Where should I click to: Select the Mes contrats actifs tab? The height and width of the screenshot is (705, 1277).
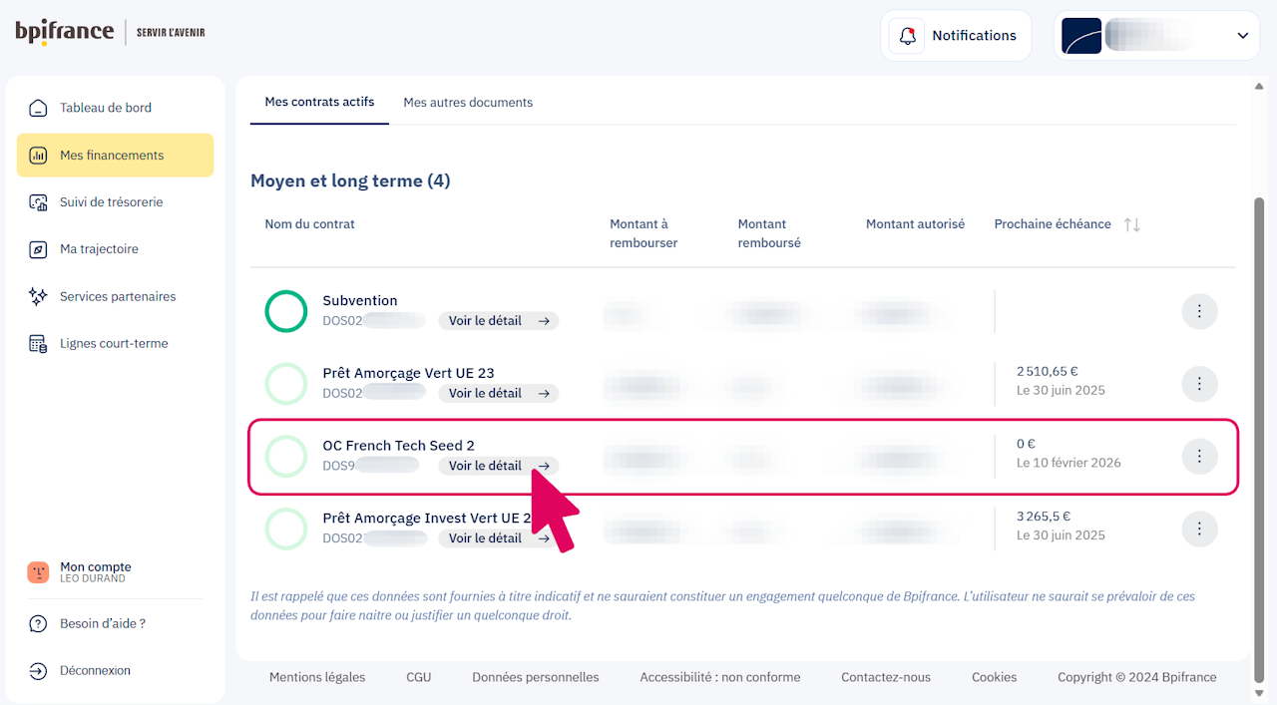pos(319,102)
